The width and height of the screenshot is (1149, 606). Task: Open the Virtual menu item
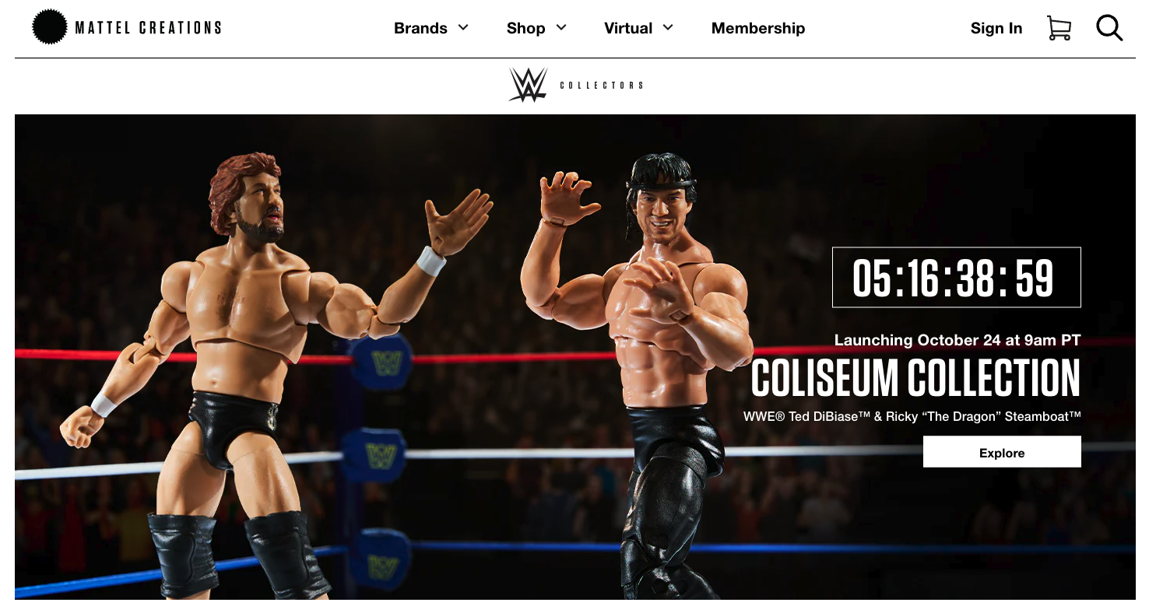coord(628,28)
